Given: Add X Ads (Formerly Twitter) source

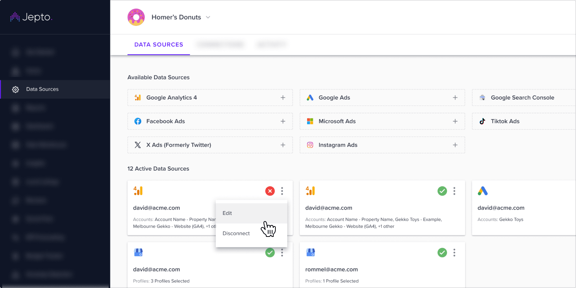Looking at the screenshot, I should (210, 145).
